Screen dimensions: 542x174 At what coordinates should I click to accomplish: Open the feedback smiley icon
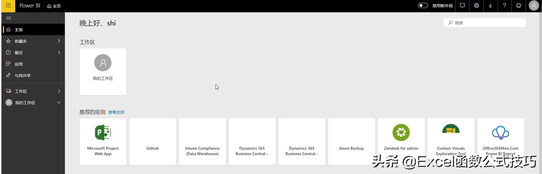(519, 6)
